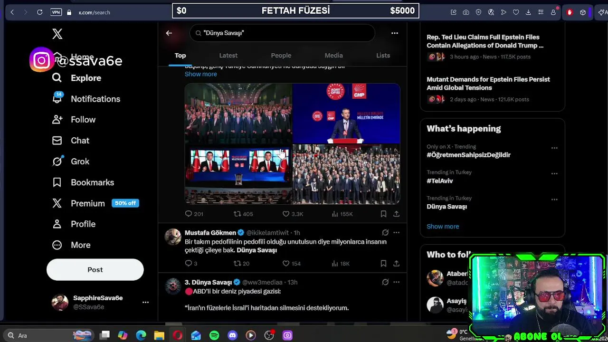Screen dimensions: 608x342
Task: Open the Explore page
Action: [x=76, y=78]
